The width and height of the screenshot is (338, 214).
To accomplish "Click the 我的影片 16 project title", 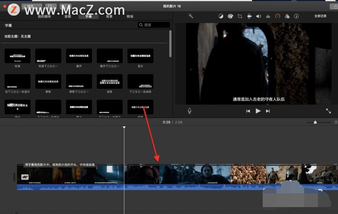I will [x=172, y=6].
